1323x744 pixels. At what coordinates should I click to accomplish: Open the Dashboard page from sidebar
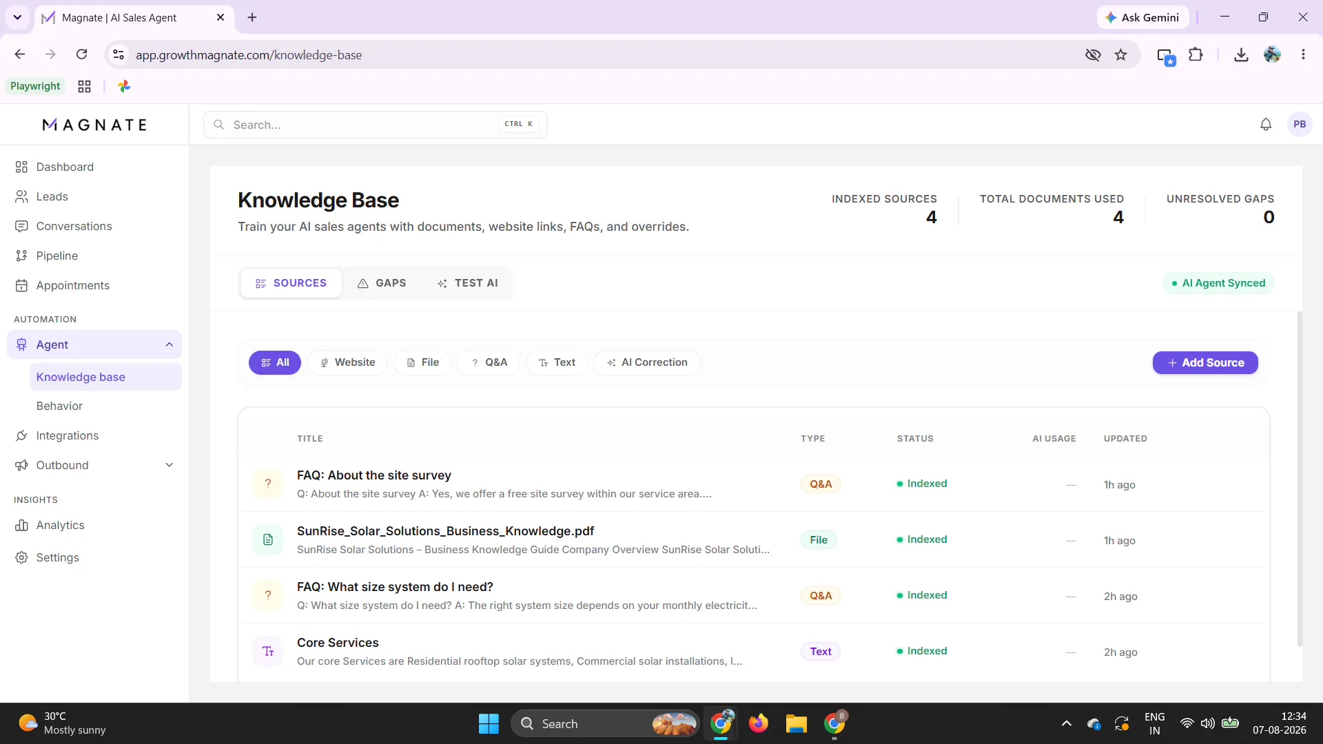(94, 167)
